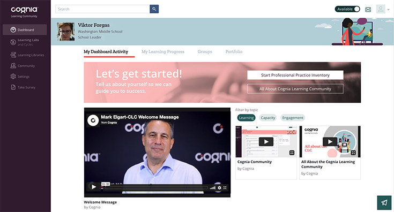This screenshot has width=394, height=212.
Task: Play All About the CLC thumbnail
Action: (330, 142)
